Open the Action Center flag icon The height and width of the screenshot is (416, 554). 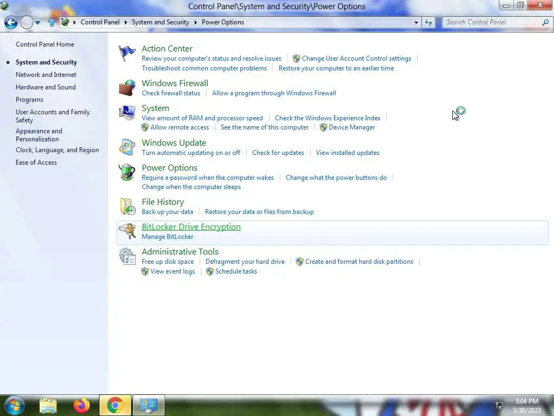click(127, 54)
